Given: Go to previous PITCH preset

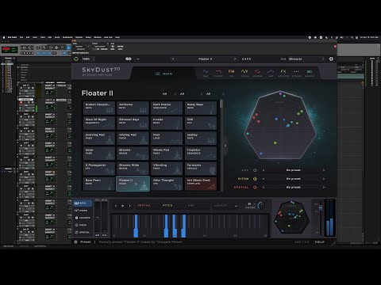Looking at the screenshot, I should click(x=264, y=179).
